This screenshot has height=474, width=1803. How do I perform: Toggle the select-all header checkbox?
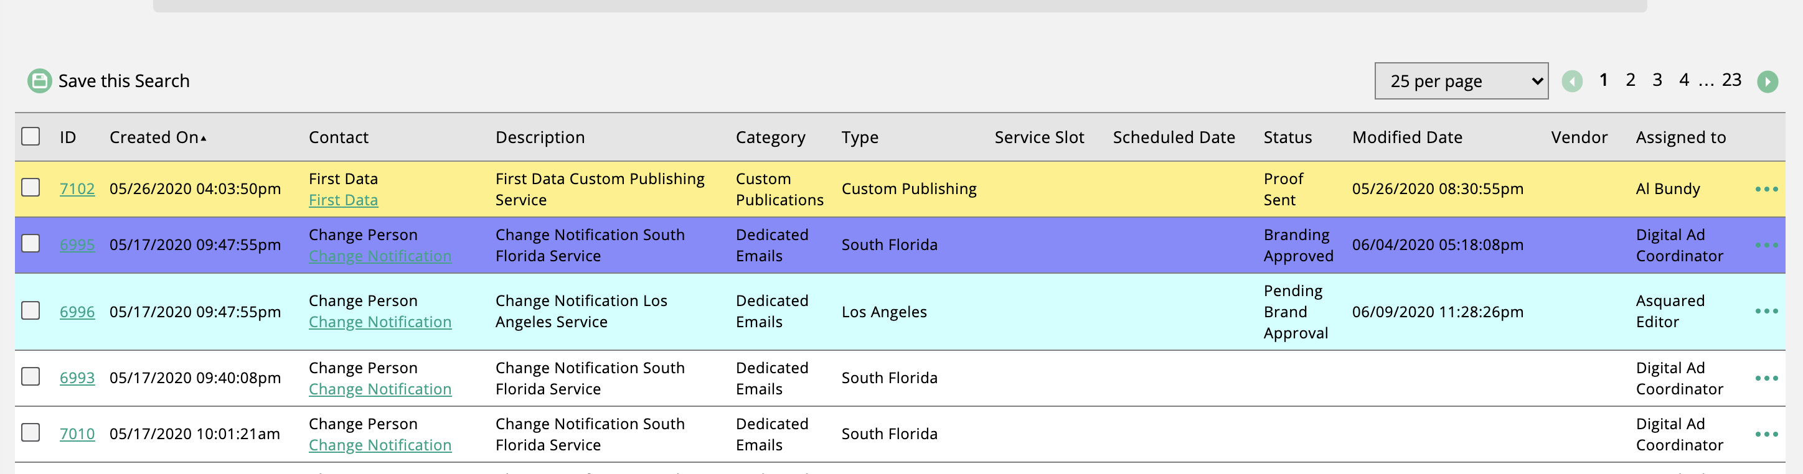(x=31, y=136)
